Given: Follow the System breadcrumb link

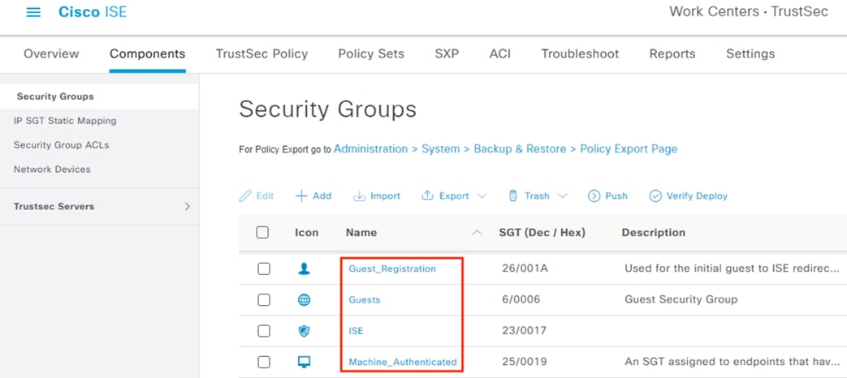Looking at the screenshot, I should point(441,148).
